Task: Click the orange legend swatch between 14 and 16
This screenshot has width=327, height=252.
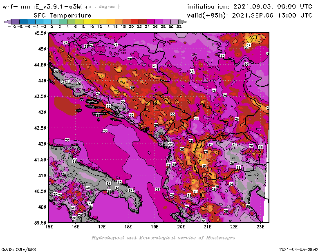Action: (111, 22)
